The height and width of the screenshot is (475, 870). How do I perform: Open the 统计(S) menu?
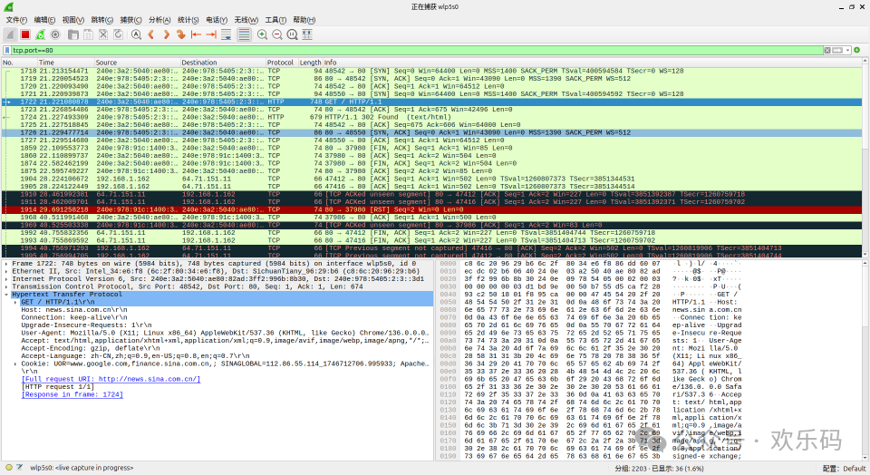click(x=188, y=19)
